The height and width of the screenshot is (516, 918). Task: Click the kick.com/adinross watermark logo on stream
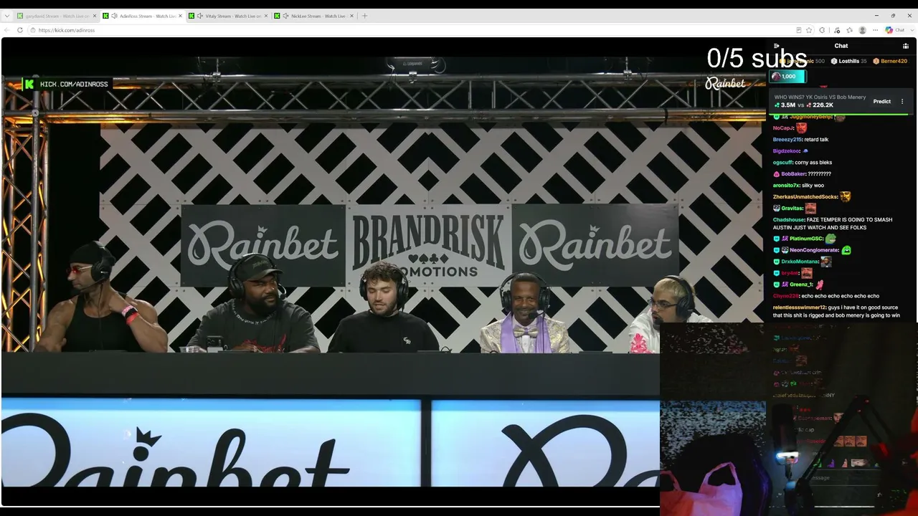coord(67,84)
